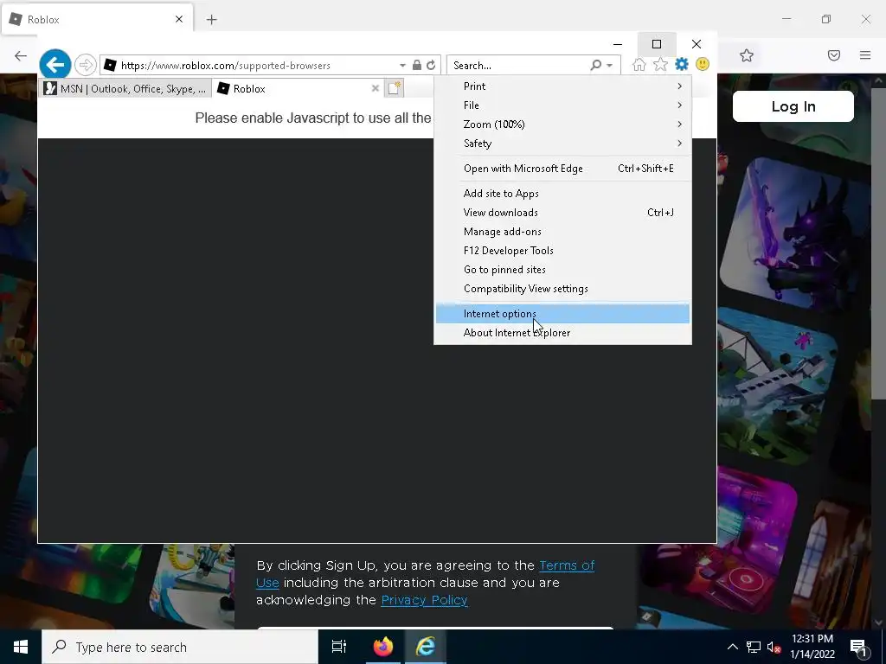This screenshot has height=664, width=886.
Task: Switch to the MSN tab in IE
Action: 125,89
